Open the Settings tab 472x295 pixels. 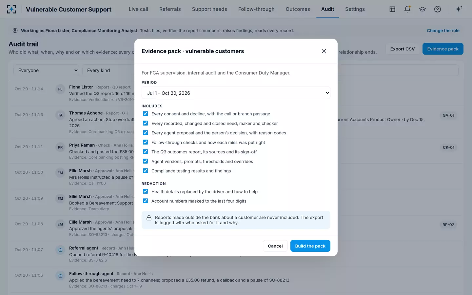coord(355,9)
